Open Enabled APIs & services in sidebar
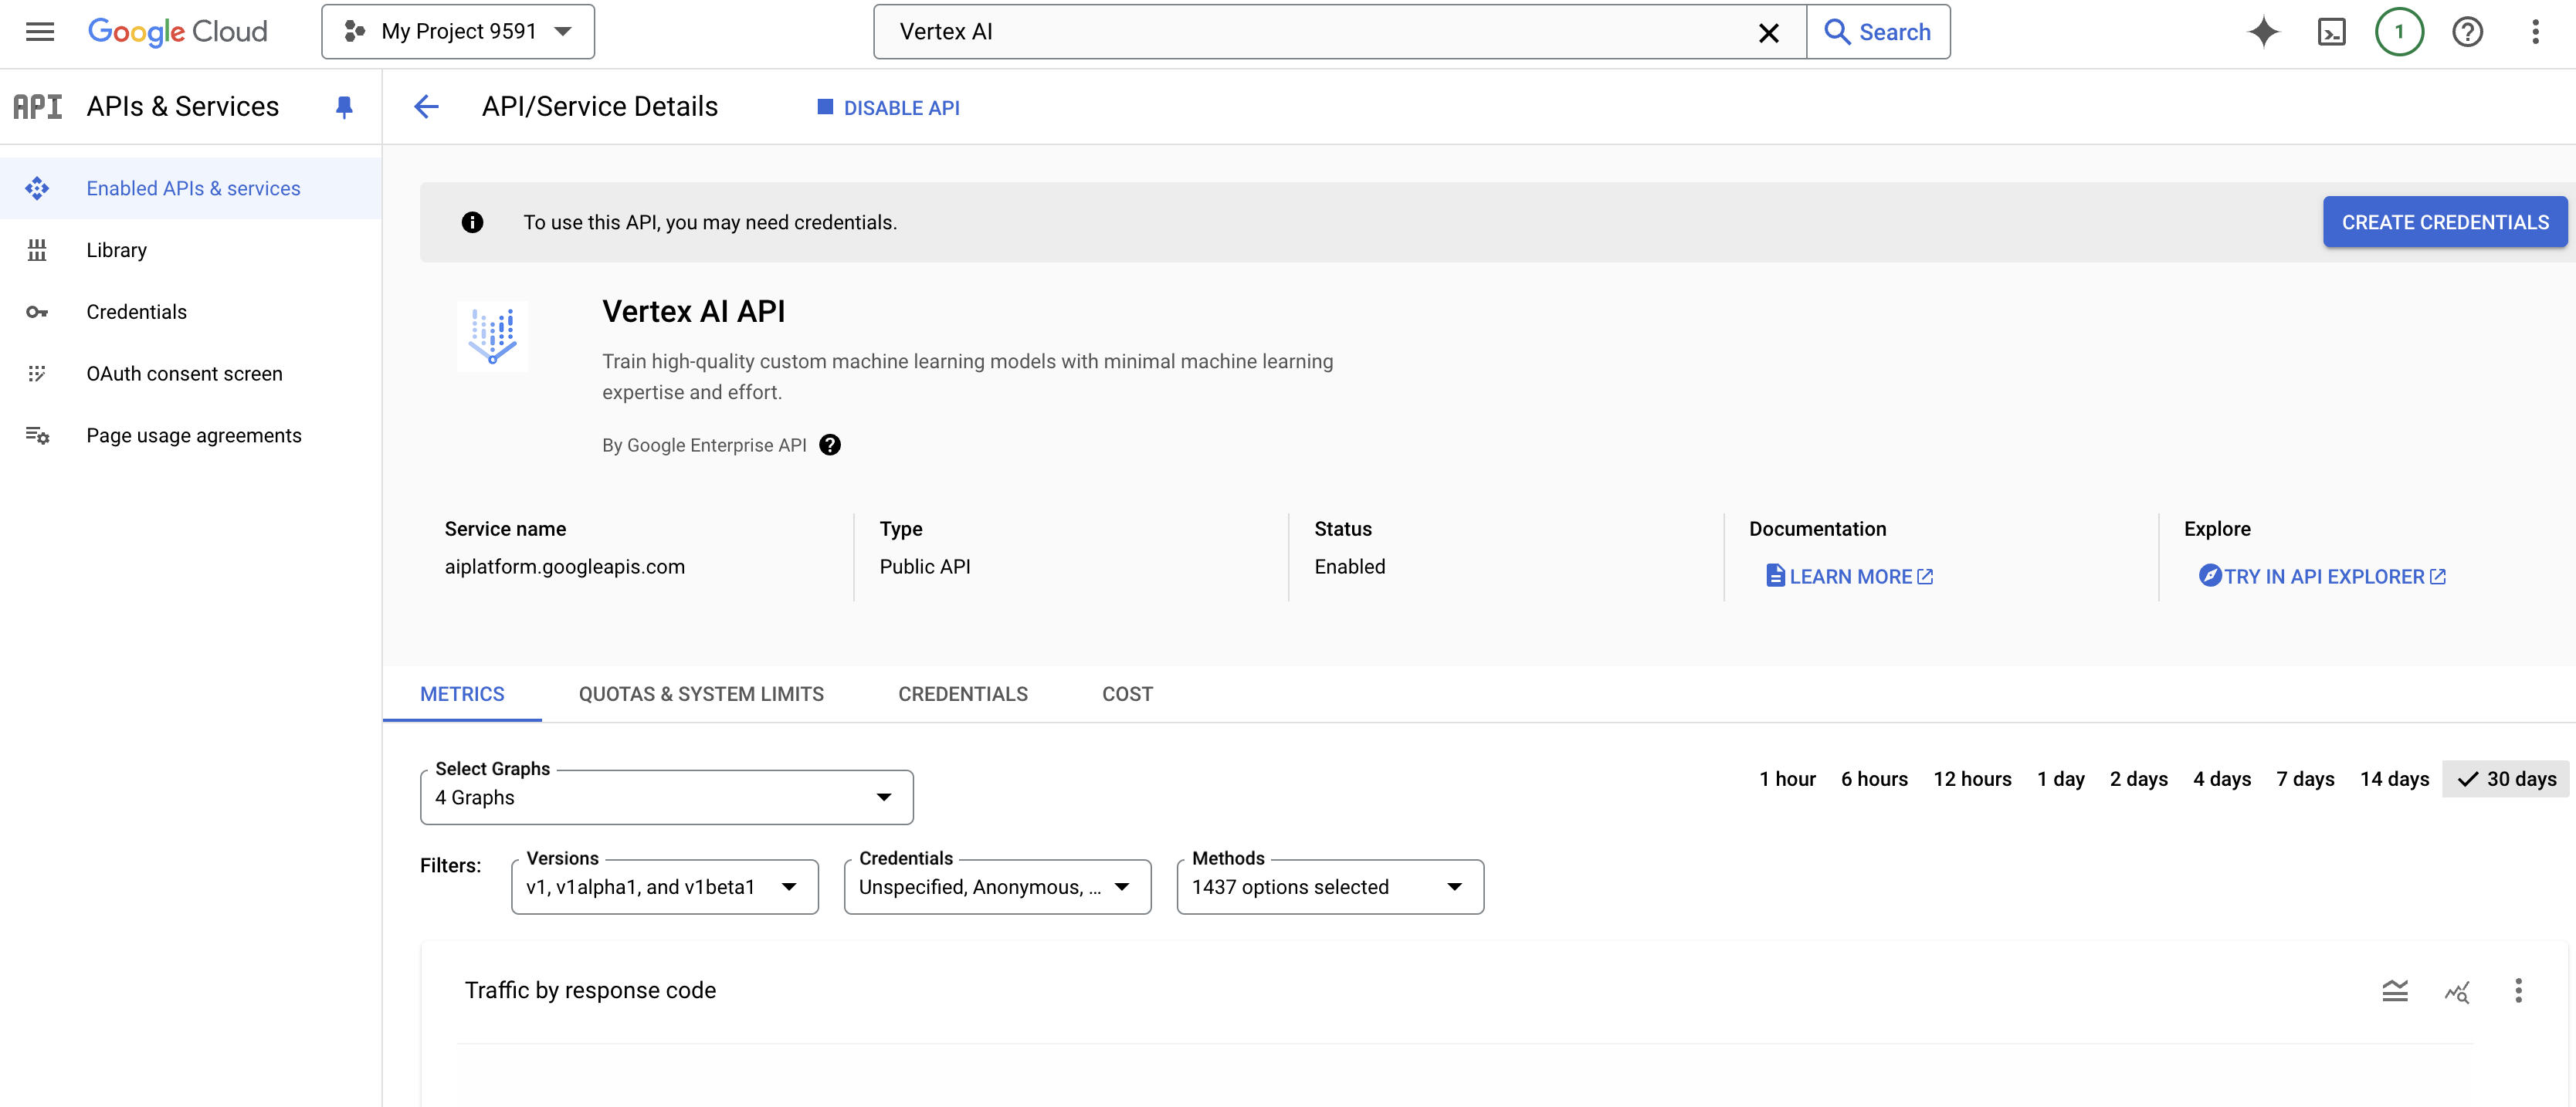 click(x=190, y=188)
